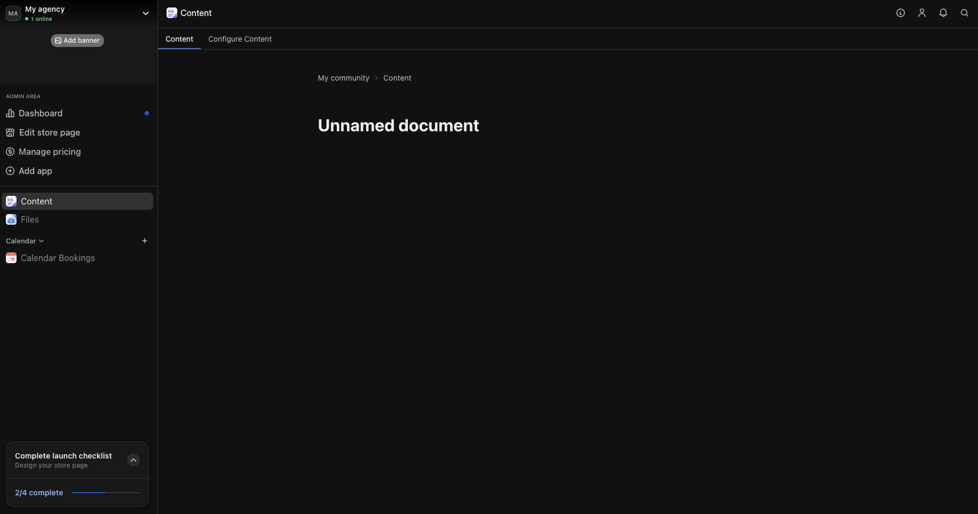The height and width of the screenshot is (514, 978).
Task: Click the Add banner button
Action: pos(77,40)
